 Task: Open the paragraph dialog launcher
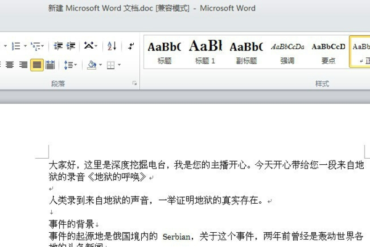(x=134, y=83)
